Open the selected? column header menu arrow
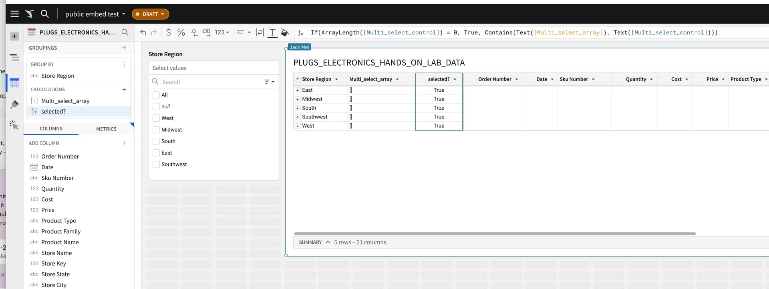This screenshot has height=289, width=769. click(x=455, y=79)
